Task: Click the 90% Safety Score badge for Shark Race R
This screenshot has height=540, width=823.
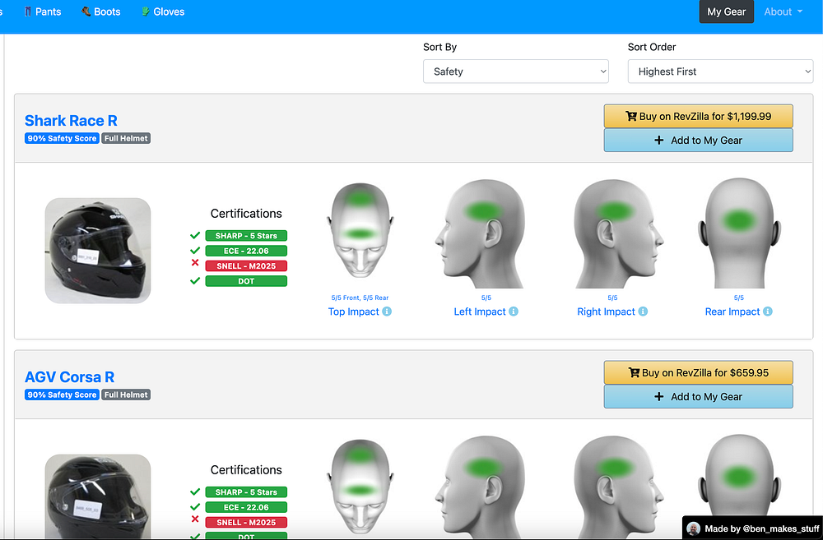Action: click(x=62, y=138)
